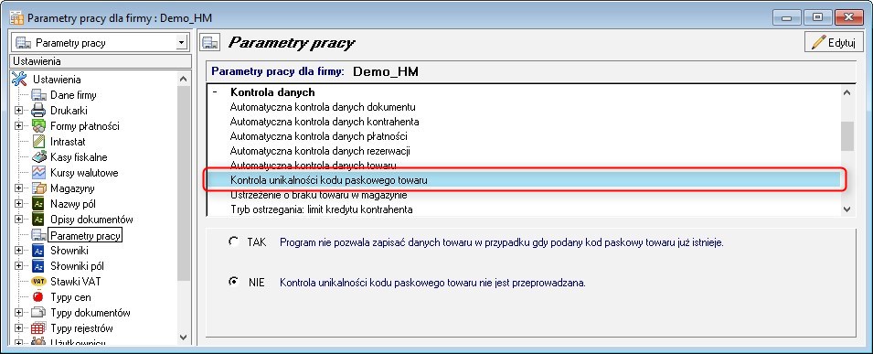Select the NIE radio option
This screenshot has width=873, height=354.
click(234, 282)
